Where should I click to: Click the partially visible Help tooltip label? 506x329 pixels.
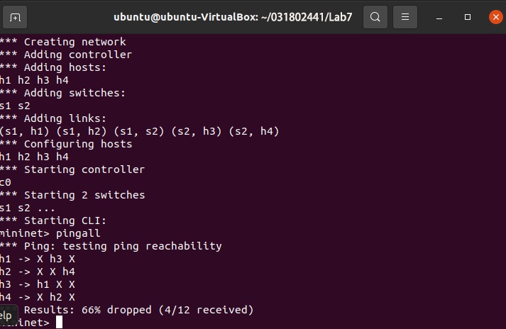click(x=6, y=315)
